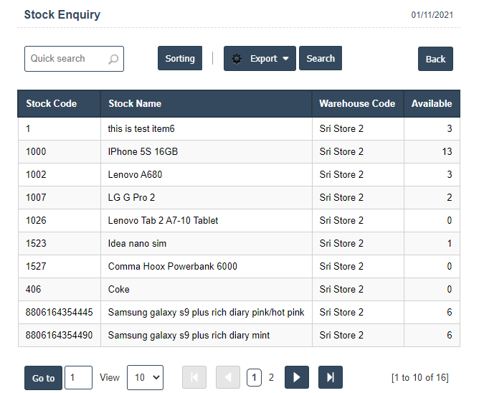Sort by Stock Name column header
This screenshot has width=479, height=393.
tap(135, 103)
